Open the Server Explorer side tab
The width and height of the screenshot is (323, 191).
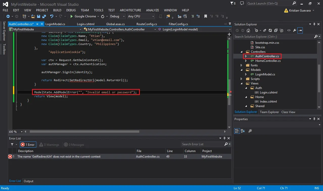point(4,31)
